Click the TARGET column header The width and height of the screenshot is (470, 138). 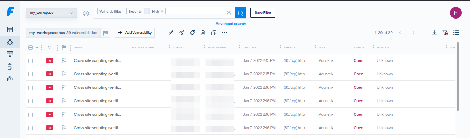click(x=179, y=47)
